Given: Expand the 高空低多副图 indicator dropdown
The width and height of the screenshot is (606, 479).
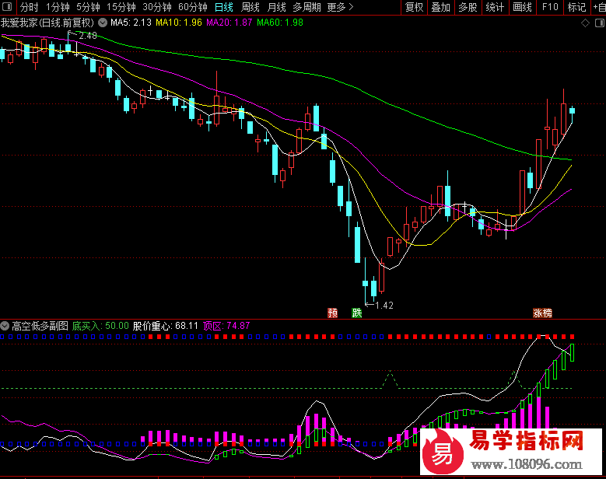Looking at the screenshot, I should click(5, 326).
